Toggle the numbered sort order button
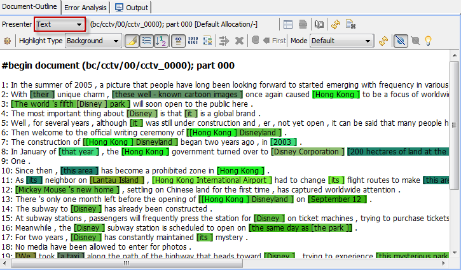The height and width of the screenshot is (270, 461). [x=160, y=41]
